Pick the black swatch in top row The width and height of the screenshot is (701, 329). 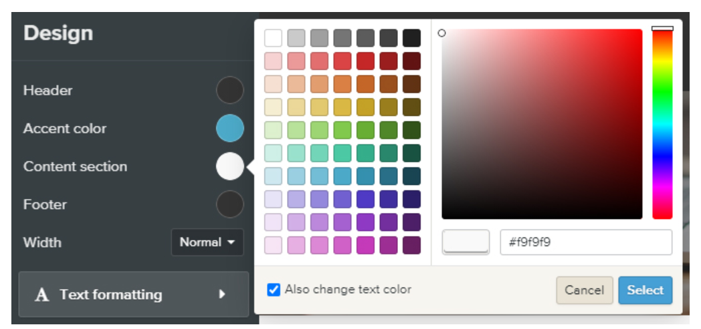[412, 38]
